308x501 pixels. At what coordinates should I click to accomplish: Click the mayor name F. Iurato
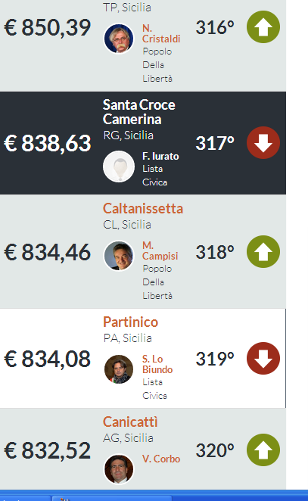coord(160,156)
